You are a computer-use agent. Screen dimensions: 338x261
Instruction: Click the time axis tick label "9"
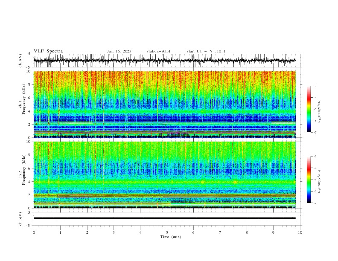(x=273, y=232)
